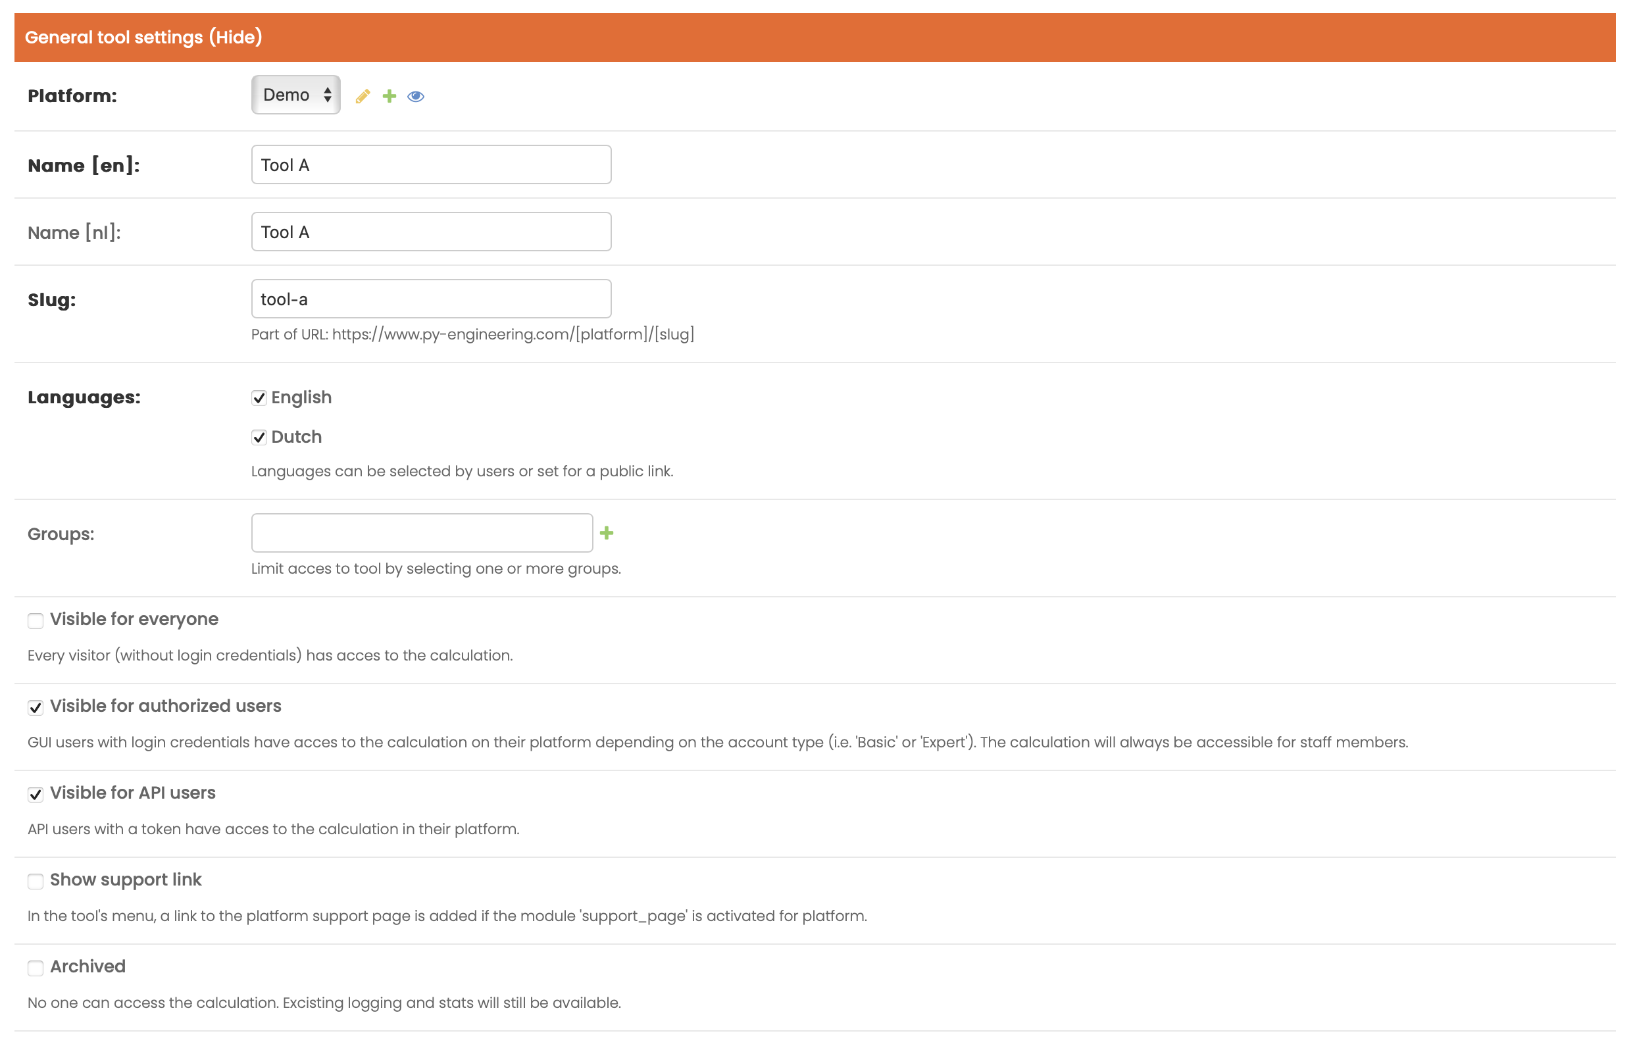Image resolution: width=1633 pixels, height=1050 pixels.
Task: Click into the empty Groups input field
Action: 422,533
